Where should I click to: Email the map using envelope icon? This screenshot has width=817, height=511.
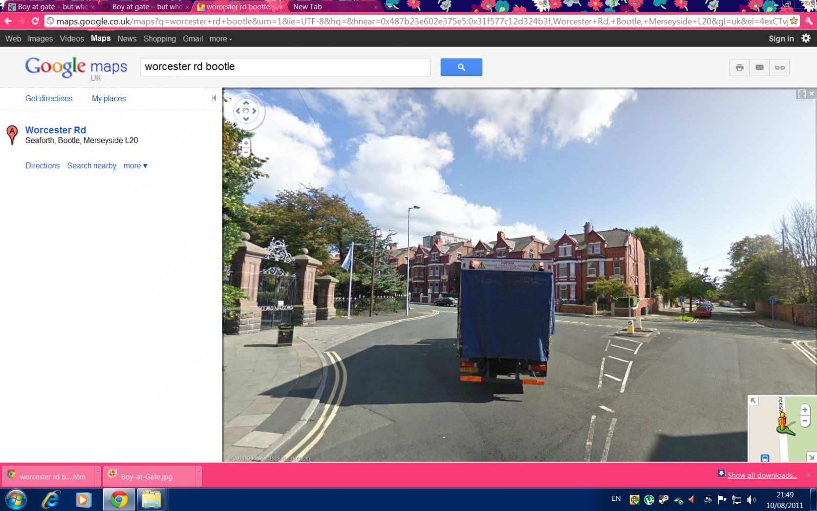click(759, 67)
